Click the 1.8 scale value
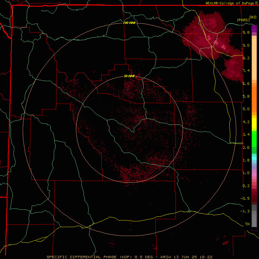Screen dimensions: 259x259 click(246, 160)
